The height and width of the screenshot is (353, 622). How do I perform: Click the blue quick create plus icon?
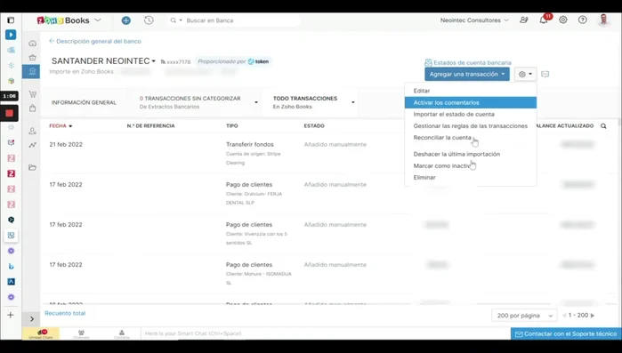126,20
